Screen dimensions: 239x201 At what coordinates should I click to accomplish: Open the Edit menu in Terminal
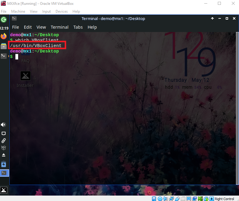click(28, 27)
